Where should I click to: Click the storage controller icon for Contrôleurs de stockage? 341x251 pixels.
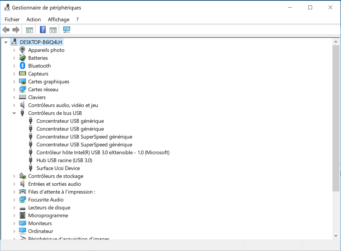click(x=22, y=176)
